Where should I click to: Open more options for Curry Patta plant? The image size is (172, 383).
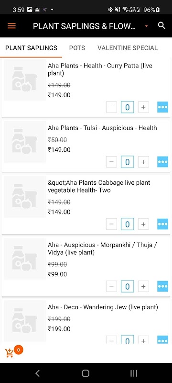click(162, 107)
